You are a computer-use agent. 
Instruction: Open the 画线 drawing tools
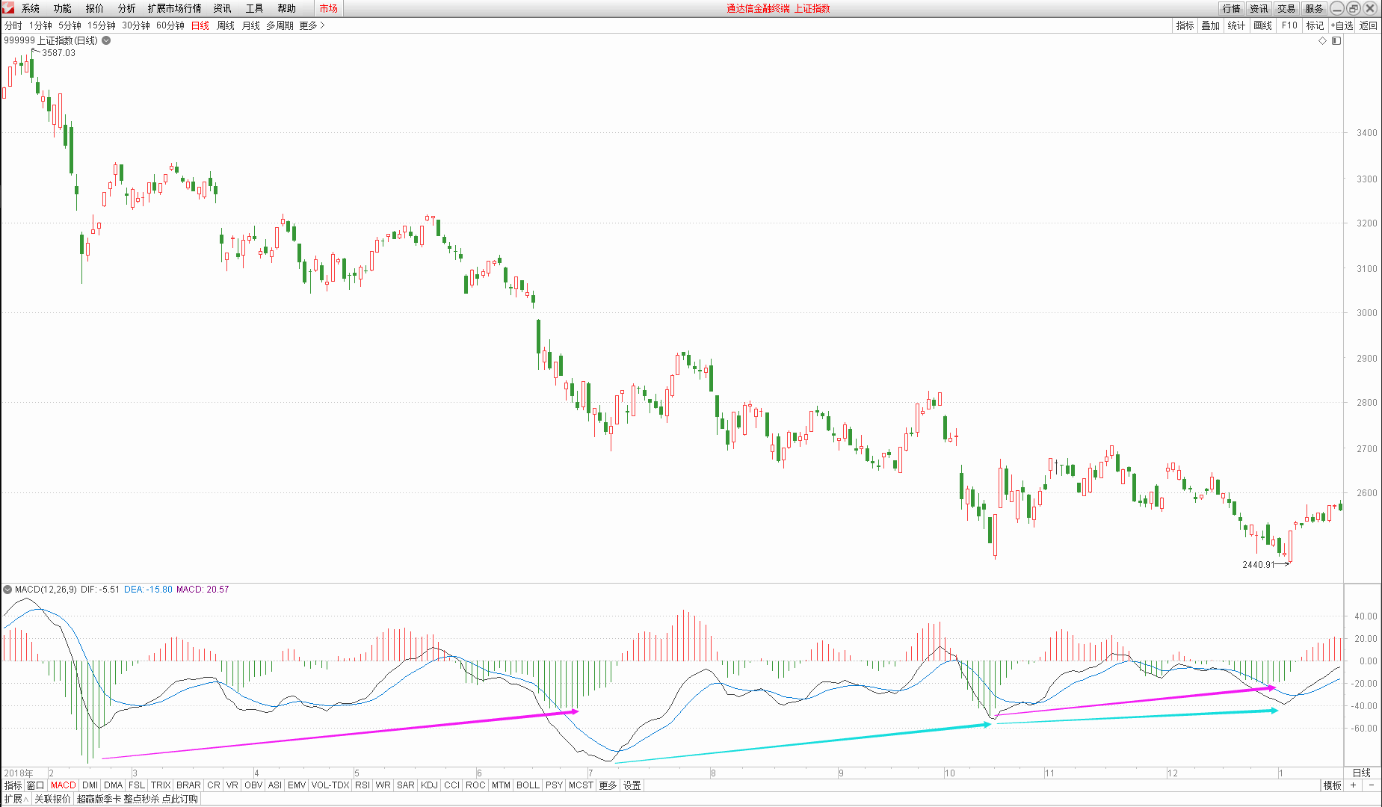coord(1262,25)
